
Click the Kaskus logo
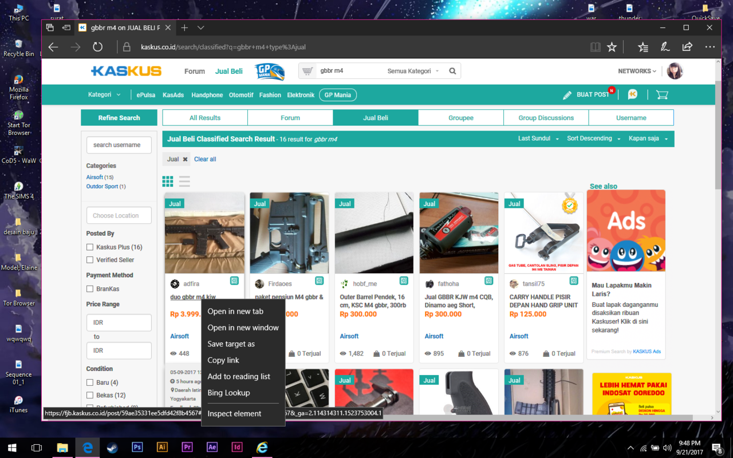tap(126, 71)
